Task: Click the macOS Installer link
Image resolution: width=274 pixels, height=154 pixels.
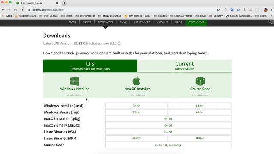Action: [x=137, y=89]
